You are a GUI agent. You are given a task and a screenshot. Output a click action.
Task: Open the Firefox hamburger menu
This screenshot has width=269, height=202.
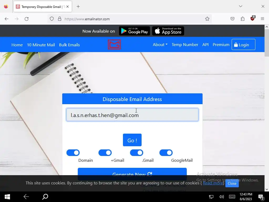(x=262, y=19)
